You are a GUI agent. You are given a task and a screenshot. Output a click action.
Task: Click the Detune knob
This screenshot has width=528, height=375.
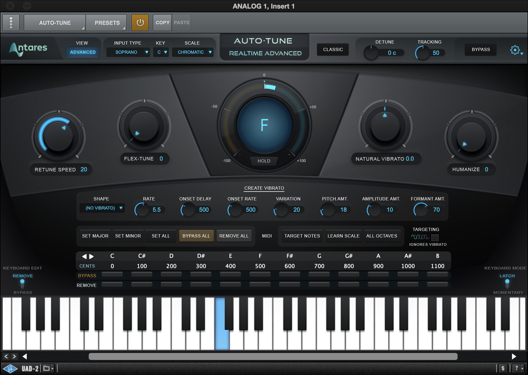pos(371,52)
